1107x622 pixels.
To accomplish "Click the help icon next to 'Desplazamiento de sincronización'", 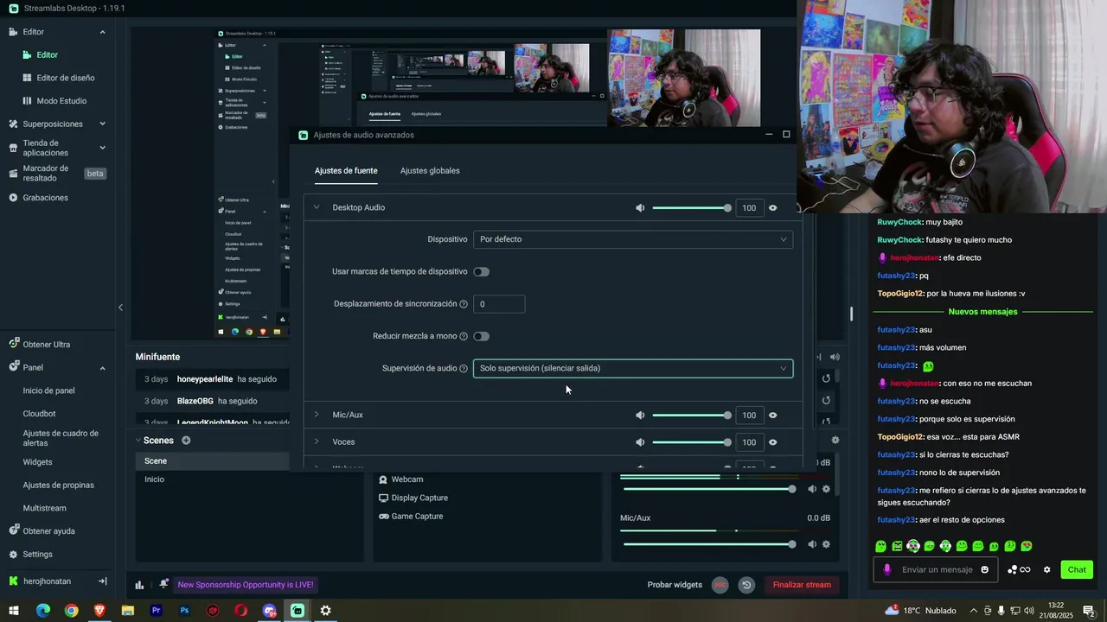I will 464,304.
